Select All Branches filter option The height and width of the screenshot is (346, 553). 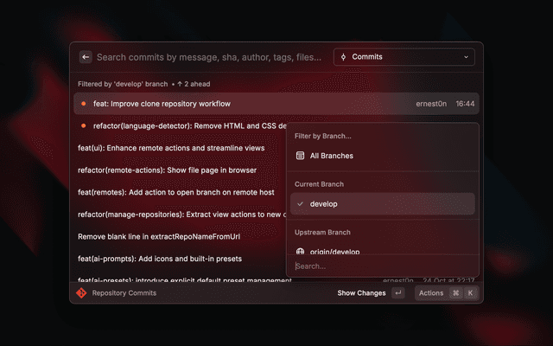pyautogui.click(x=332, y=156)
